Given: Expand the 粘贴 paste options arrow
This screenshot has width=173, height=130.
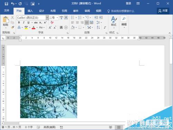Looking at the screenshot, I should (x=6, y=28).
